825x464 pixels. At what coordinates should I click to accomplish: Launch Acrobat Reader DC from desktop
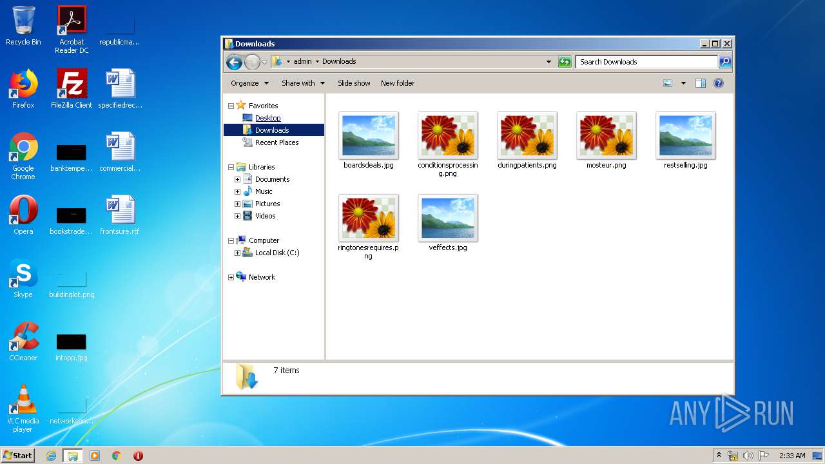(x=72, y=29)
